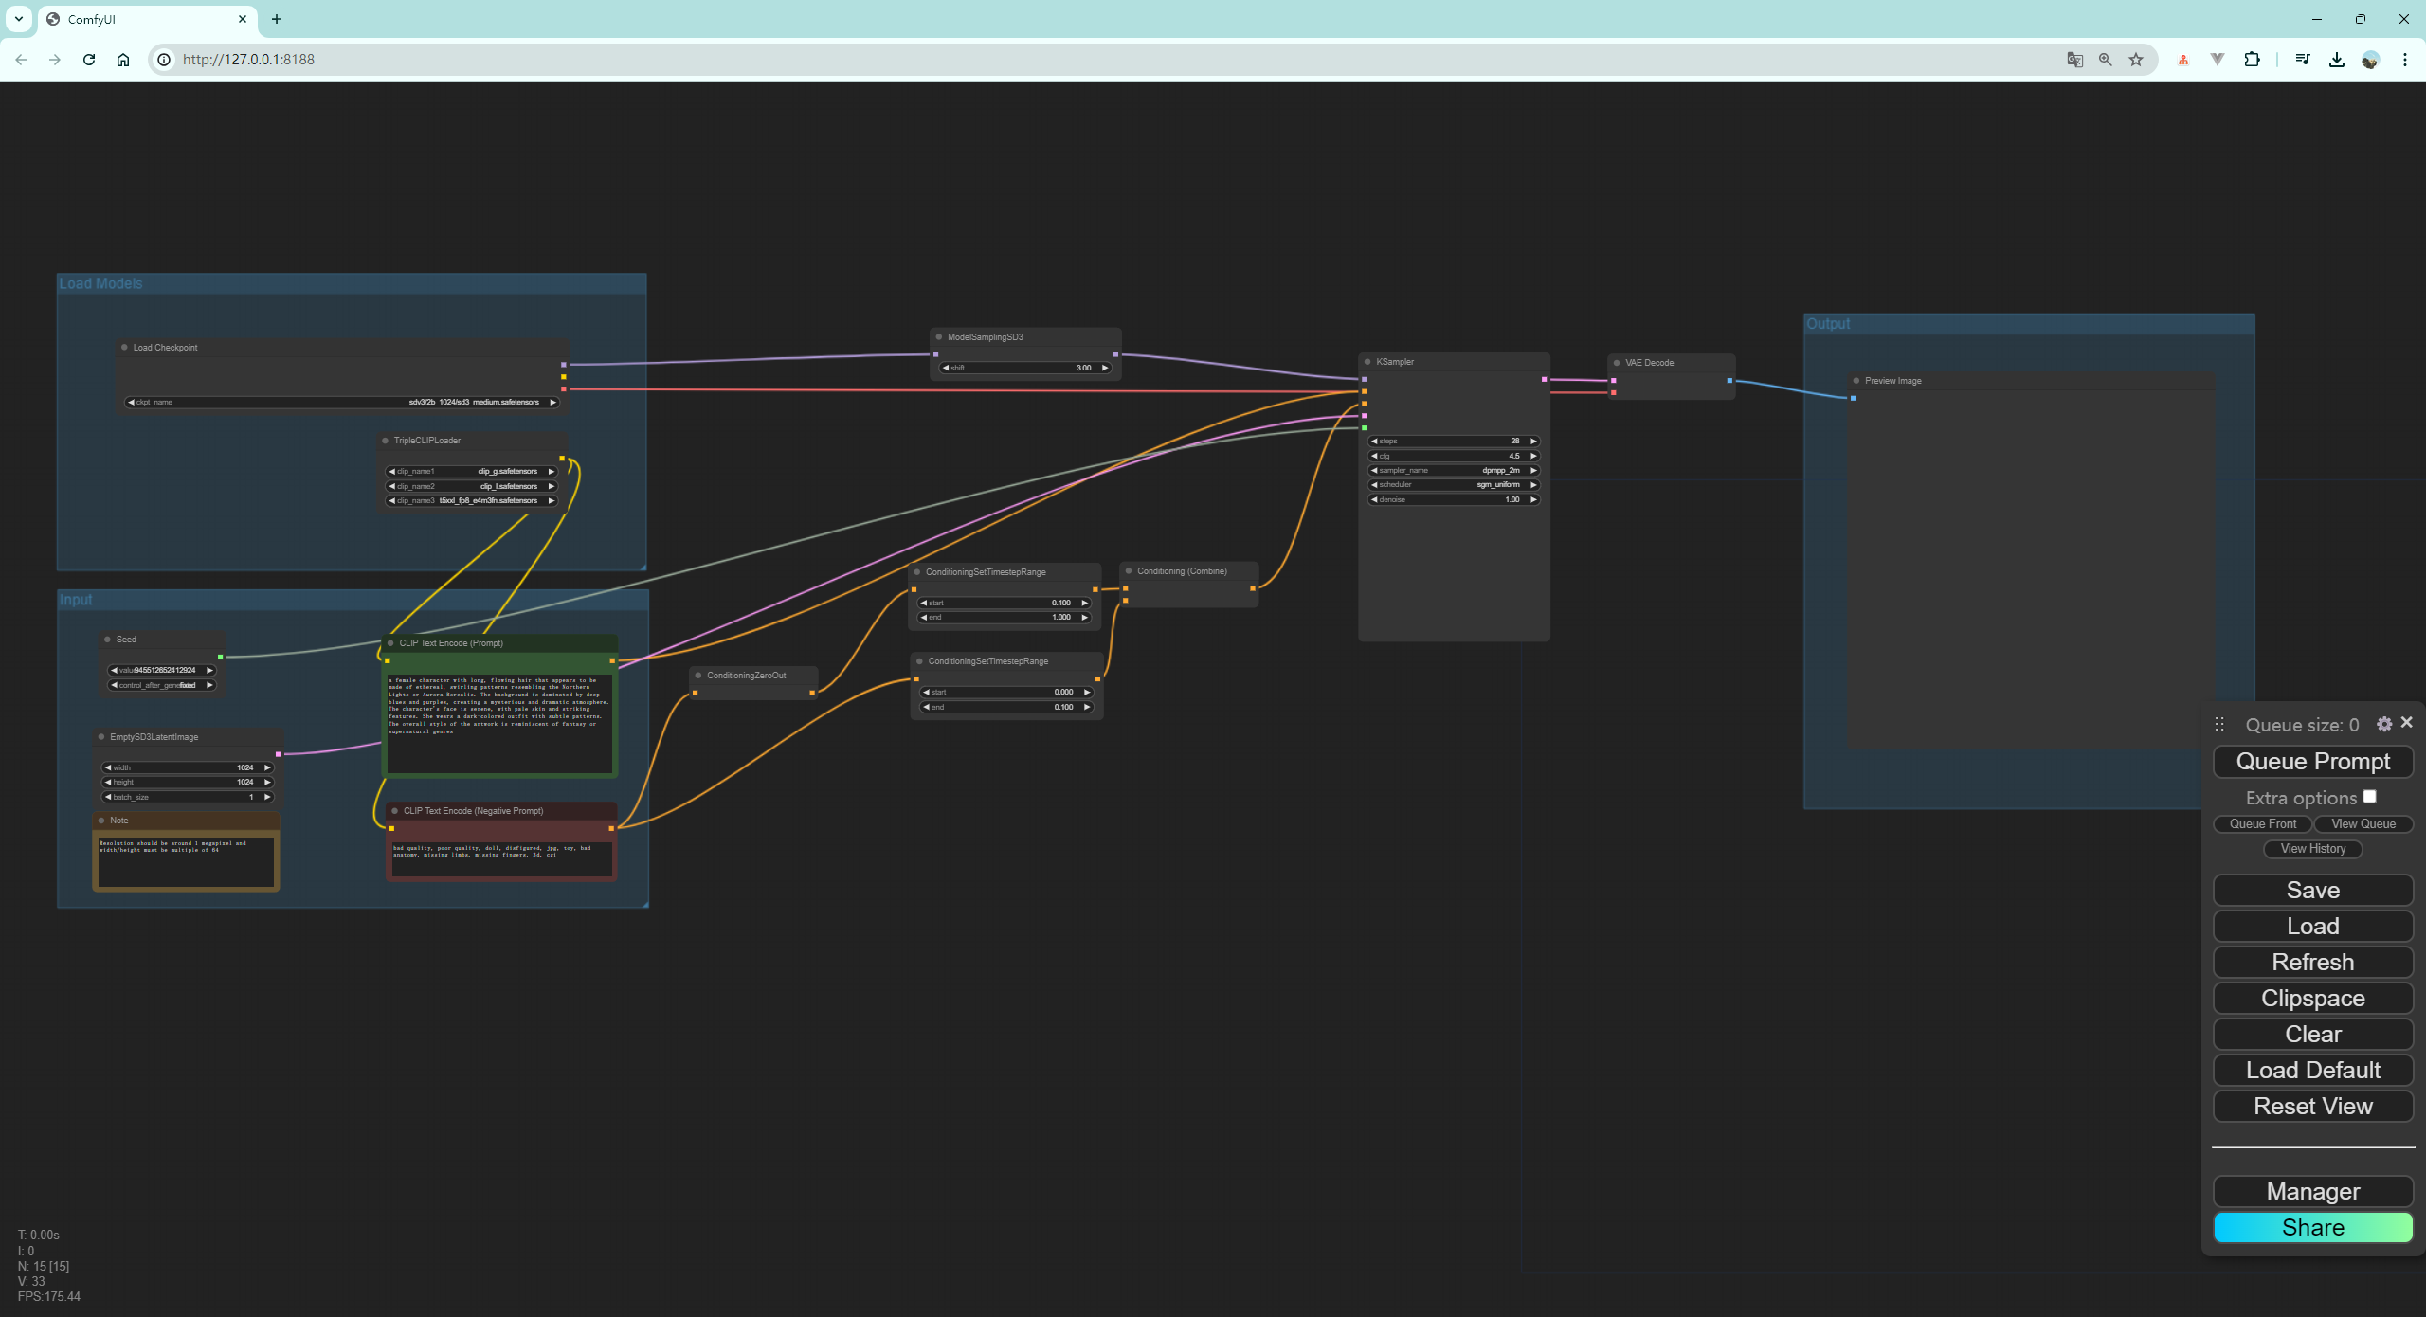Click the Refresh button icon
The width and height of the screenshot is (2426, 1317).
tap(2311, 962)
